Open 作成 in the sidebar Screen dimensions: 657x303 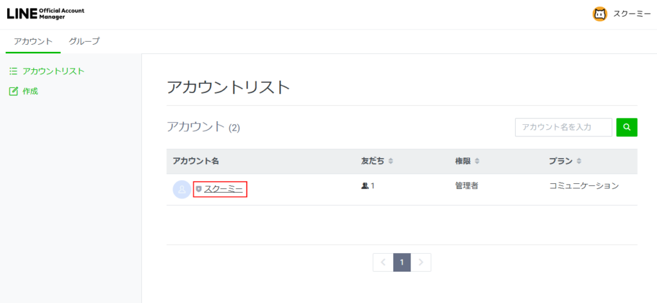tap(30, 91)
